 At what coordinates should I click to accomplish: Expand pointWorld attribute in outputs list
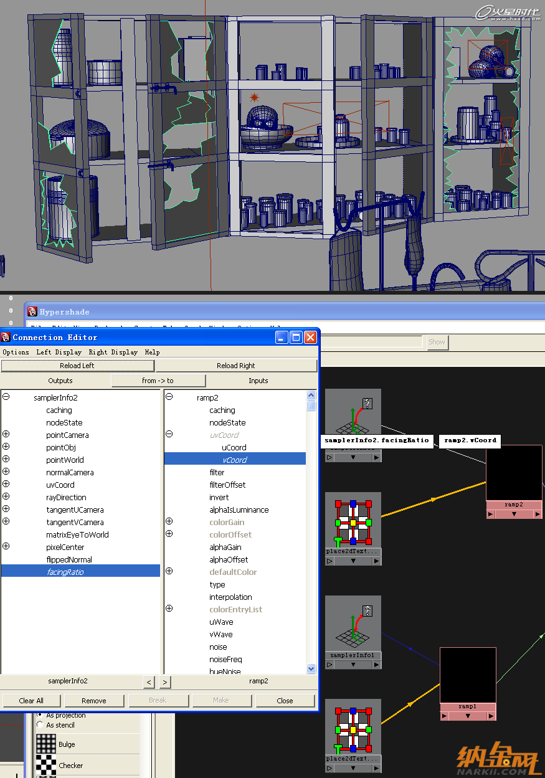[x=6, y=459]
